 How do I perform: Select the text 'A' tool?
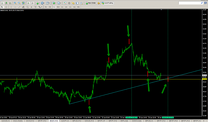[31, 7]
